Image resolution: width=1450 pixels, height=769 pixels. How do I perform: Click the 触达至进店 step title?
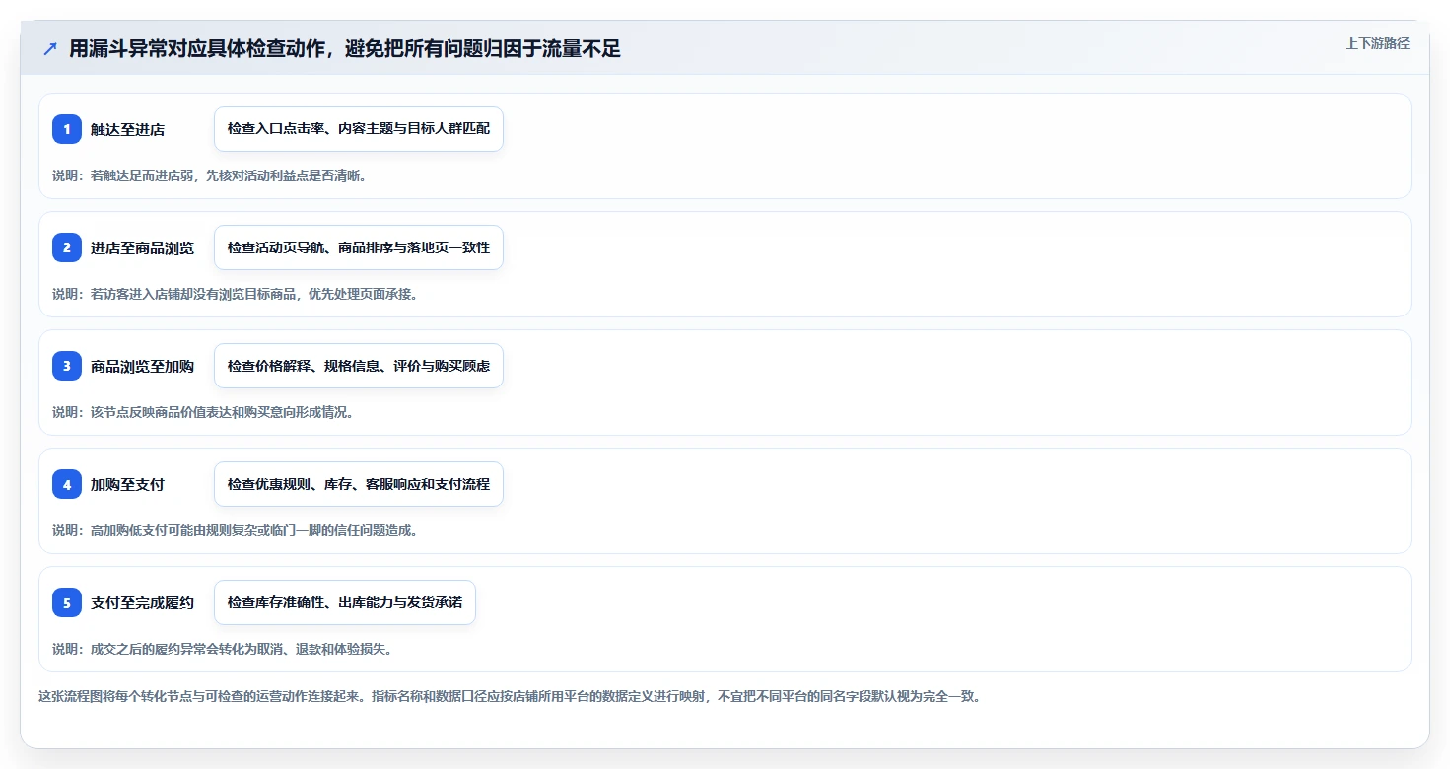tap(127, 129)
